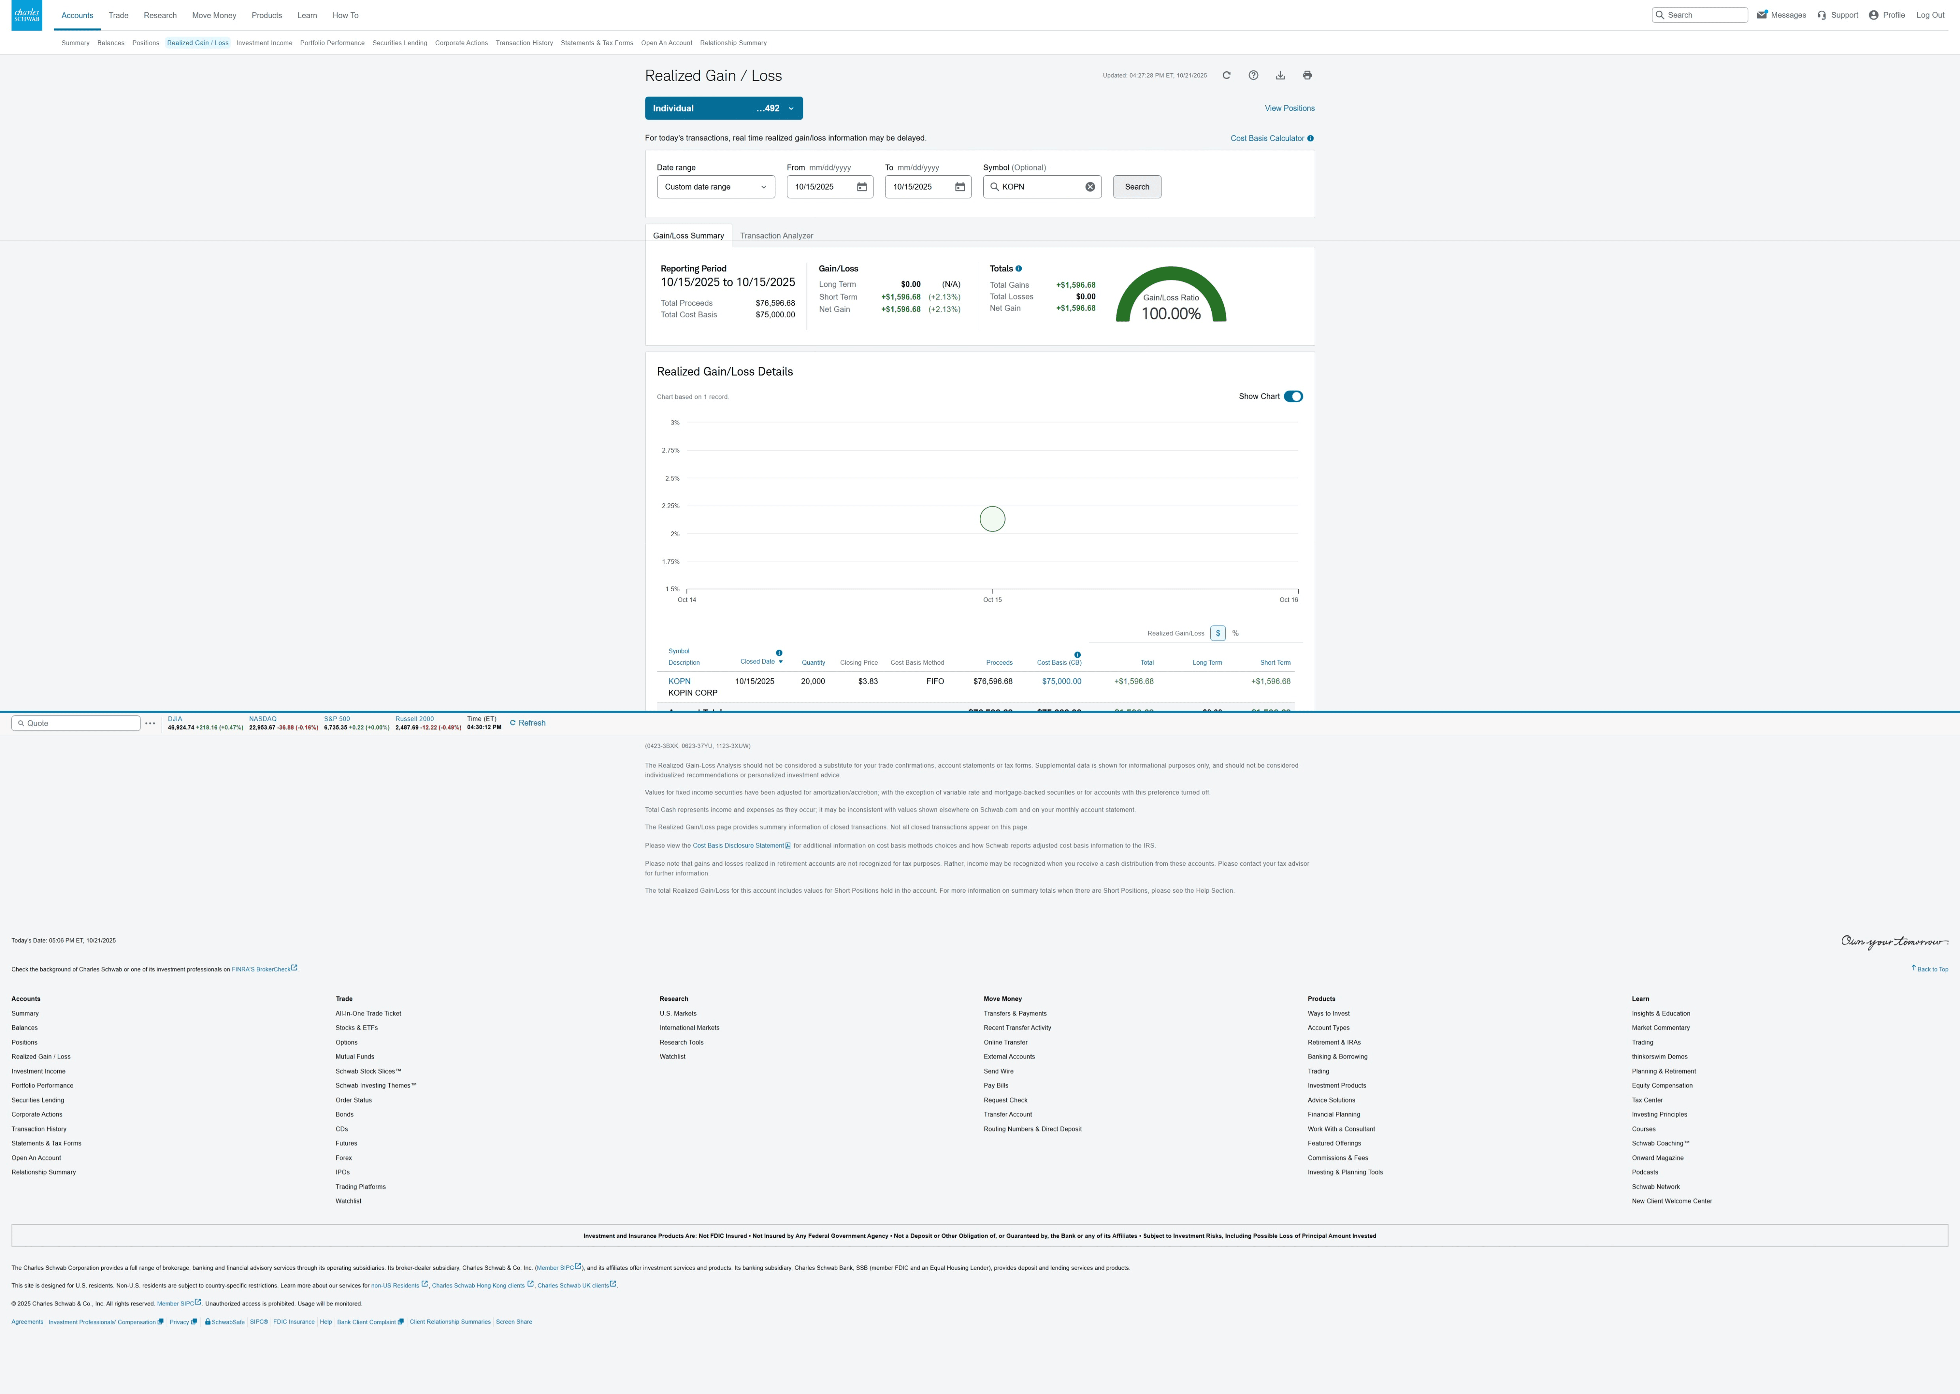The width and height of the screenshot is (1960, 1394).
Task: Switch Realized Gain/Loss to percent view
Action: tap(1236, 633)
